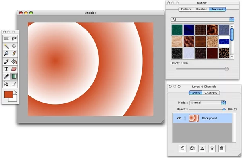
Task: Choose the Smudge finger tool
Action: coord(6,84)
